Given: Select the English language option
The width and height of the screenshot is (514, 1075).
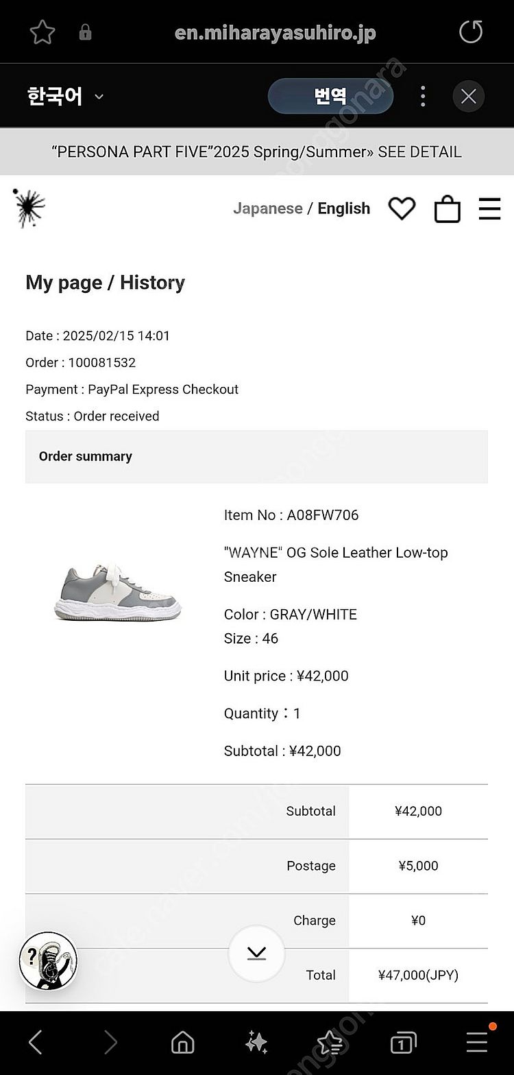Looking at the screenshot, I should pyautogui.click(x=343, y=209).
